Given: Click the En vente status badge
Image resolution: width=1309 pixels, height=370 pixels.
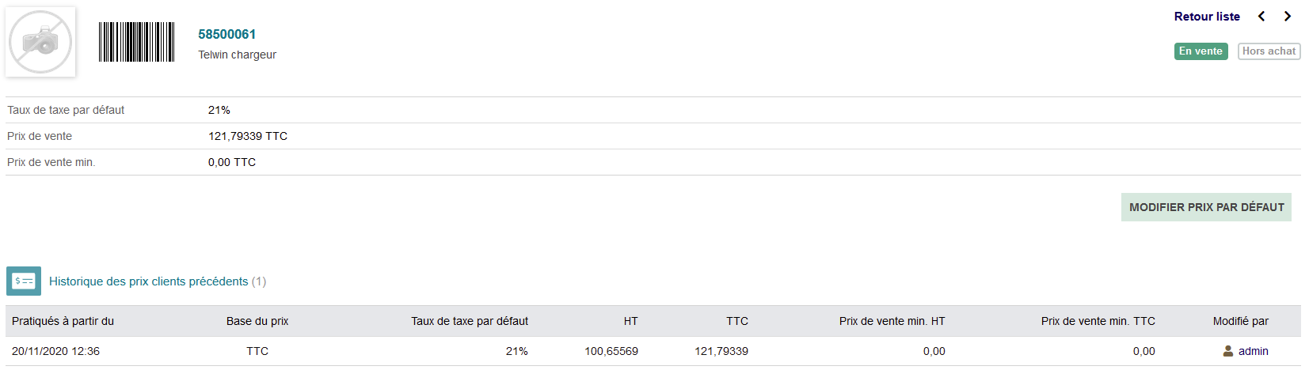Looking at the screenshot, I should click(1201, 51).
